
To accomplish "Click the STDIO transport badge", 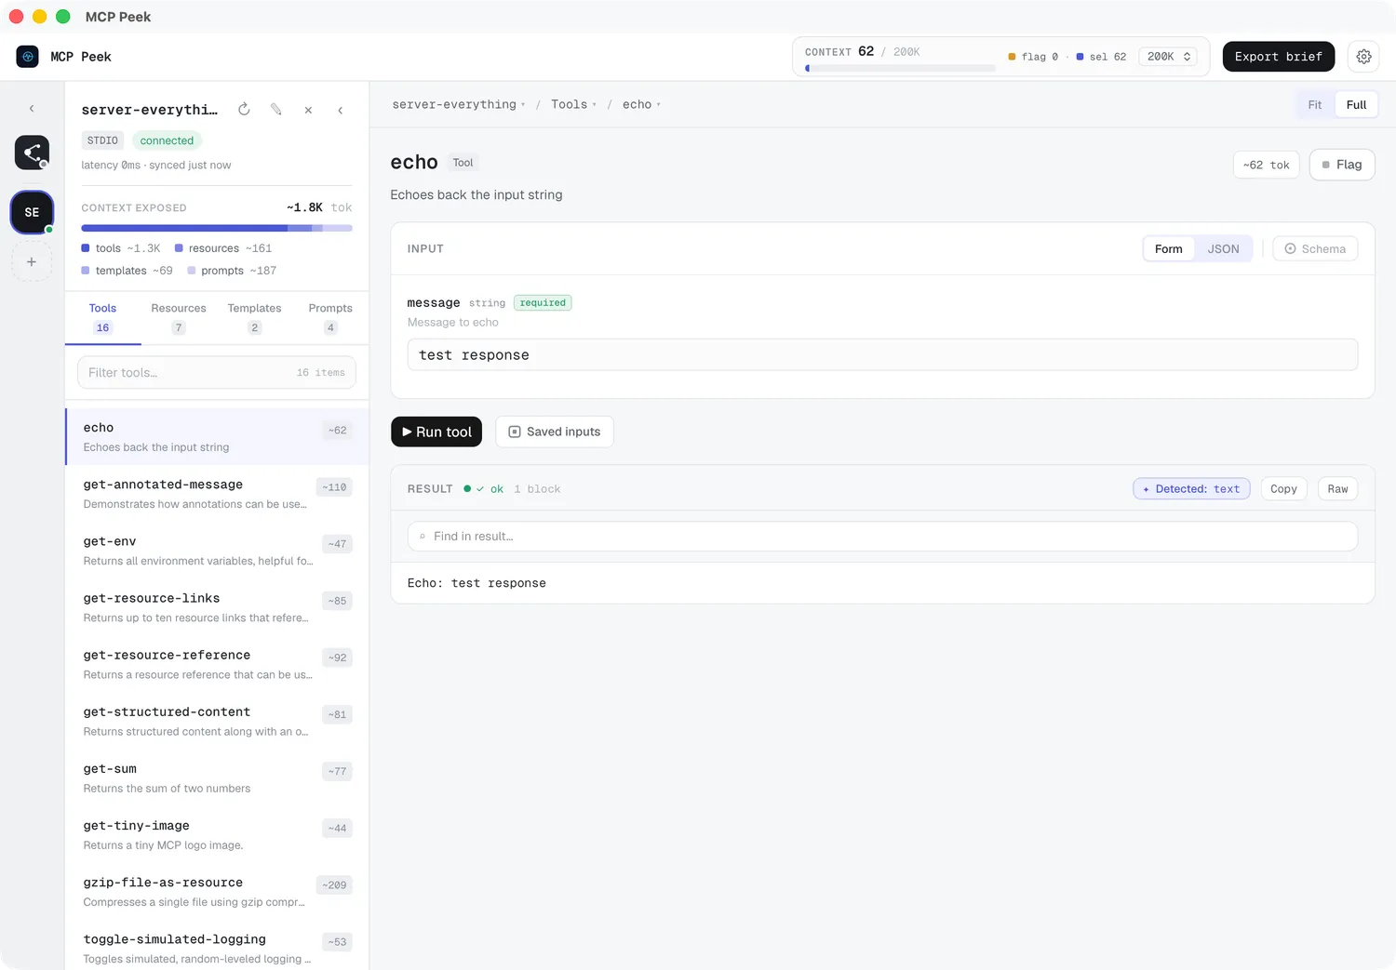I will 102,140.
